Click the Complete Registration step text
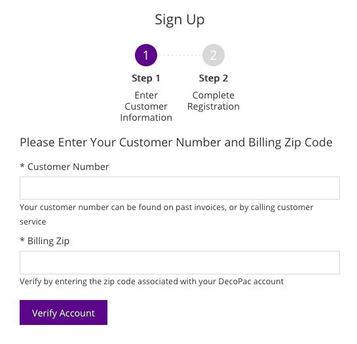357x344 pixels. (214, 101)
